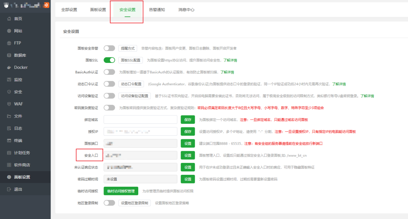
Task: Click 设置 for 面板端口
Action: (x=188, y=144)
